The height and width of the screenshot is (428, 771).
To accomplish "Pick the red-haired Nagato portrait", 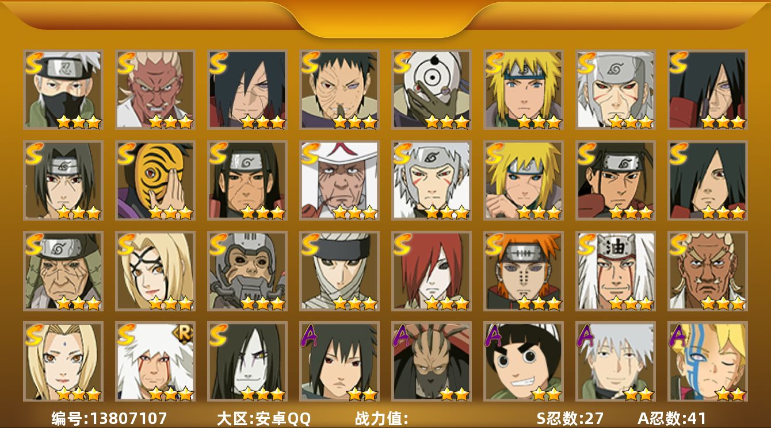I will tap(431, 271).
